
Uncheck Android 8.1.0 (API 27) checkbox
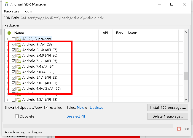[x=14, y=50]
